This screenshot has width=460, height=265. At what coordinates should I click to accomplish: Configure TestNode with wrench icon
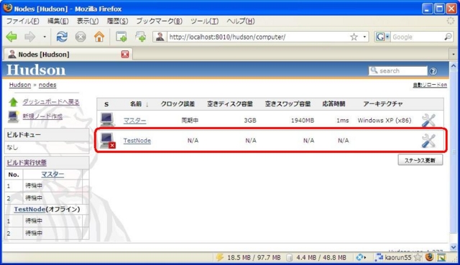coord(428,141)
